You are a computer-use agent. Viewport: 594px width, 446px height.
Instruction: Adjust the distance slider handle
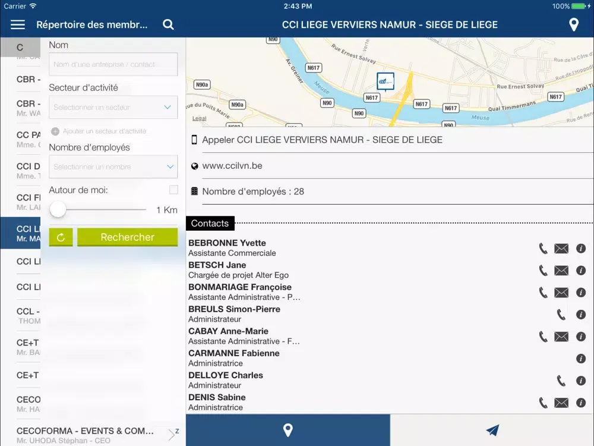pos(58,209)
